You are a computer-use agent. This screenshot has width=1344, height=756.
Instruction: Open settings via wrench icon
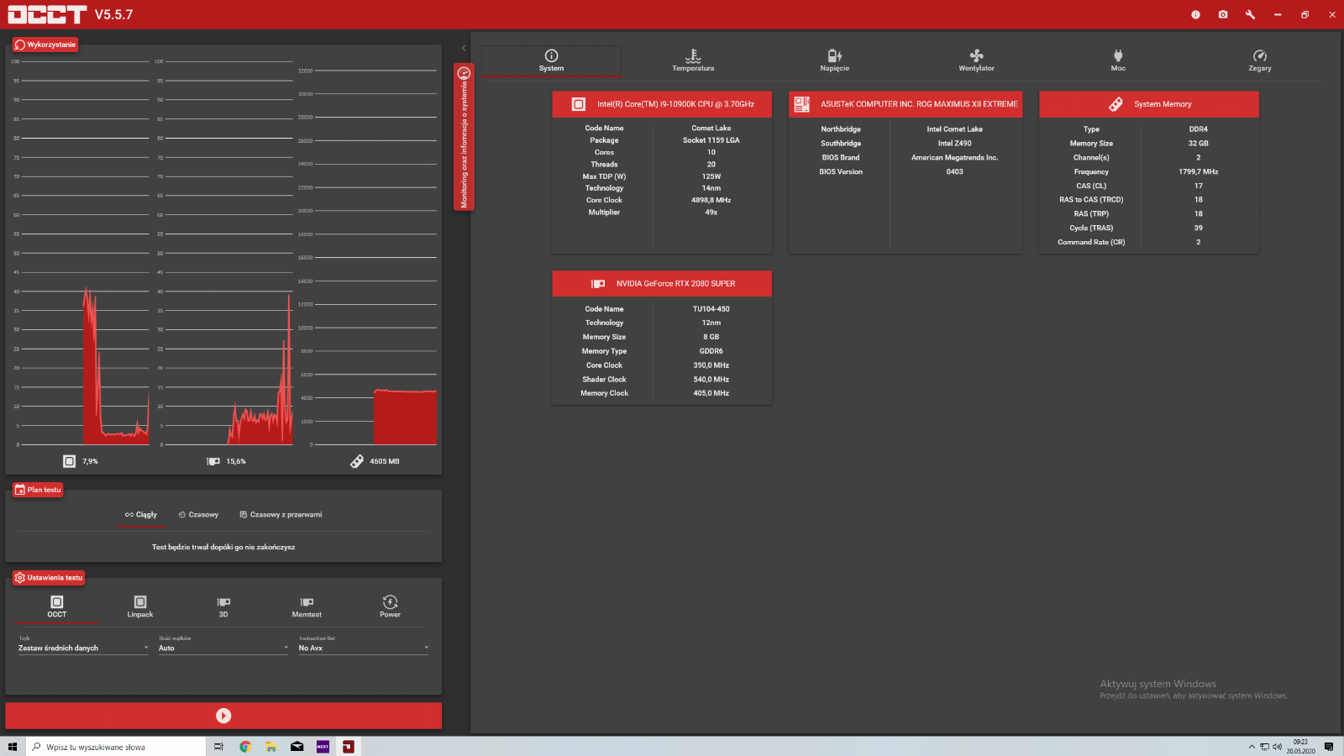coord(1250,14)
